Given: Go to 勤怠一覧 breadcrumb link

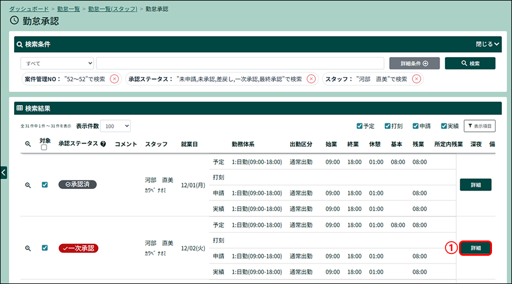Looking at the screenshot, I should pyautogui.click(x=69, y=9).
